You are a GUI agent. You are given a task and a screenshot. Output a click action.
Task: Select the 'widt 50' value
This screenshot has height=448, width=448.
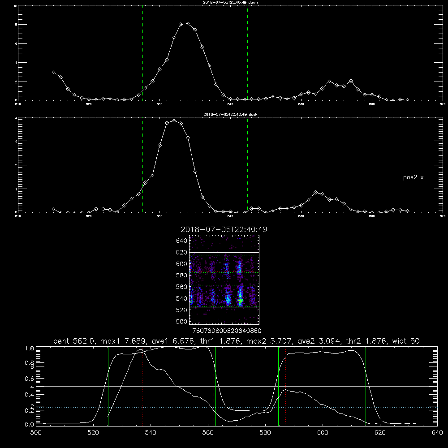click(406, 341)
